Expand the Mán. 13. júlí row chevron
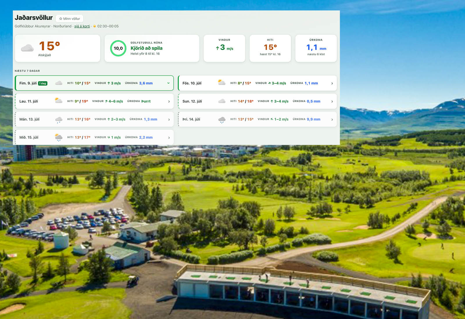The height and width of the screenshot is (319, 465). coord(169,119)
